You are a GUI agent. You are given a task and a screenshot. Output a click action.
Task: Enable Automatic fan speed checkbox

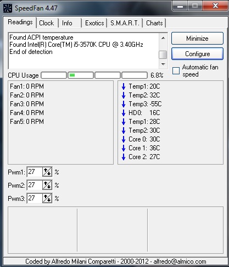pyautogui.click(x=176, y=70)
